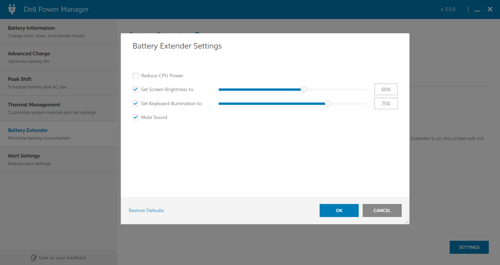
Task: Open Thermal Management section
Action: 59,108
